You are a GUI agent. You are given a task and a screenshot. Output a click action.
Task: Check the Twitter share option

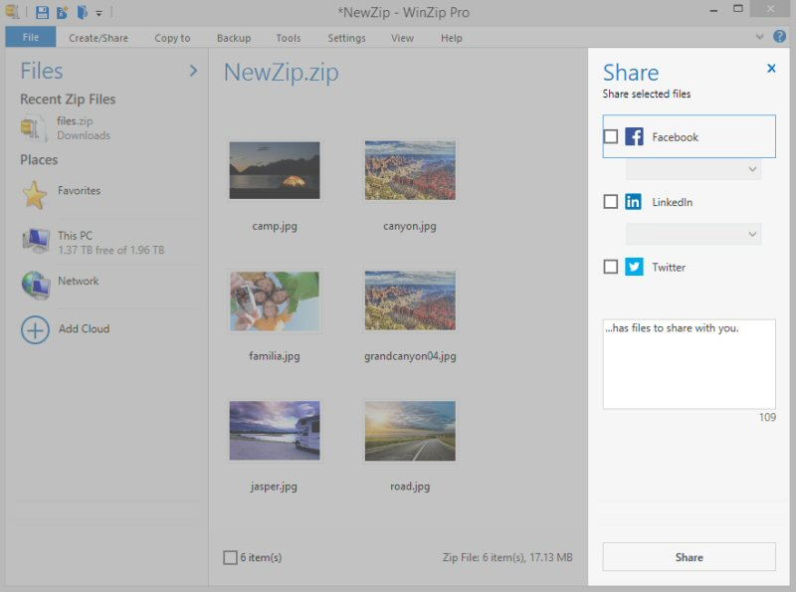[x=611, y=267]
